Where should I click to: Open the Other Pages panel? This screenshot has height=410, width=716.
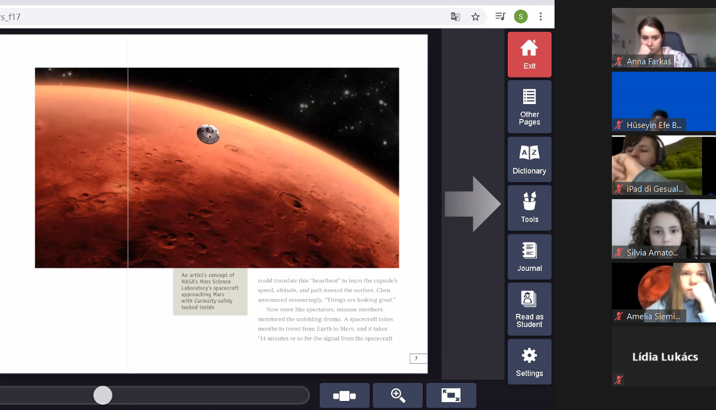pyautogui.click(x=529, y=107)
